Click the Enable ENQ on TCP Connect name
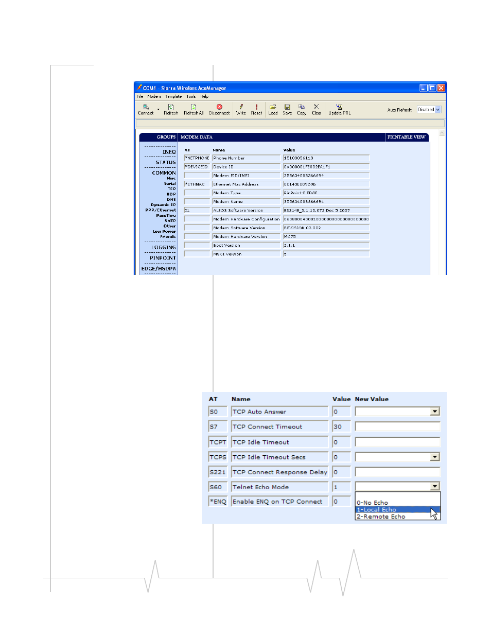491x636 pixels. tap(279, 502)
